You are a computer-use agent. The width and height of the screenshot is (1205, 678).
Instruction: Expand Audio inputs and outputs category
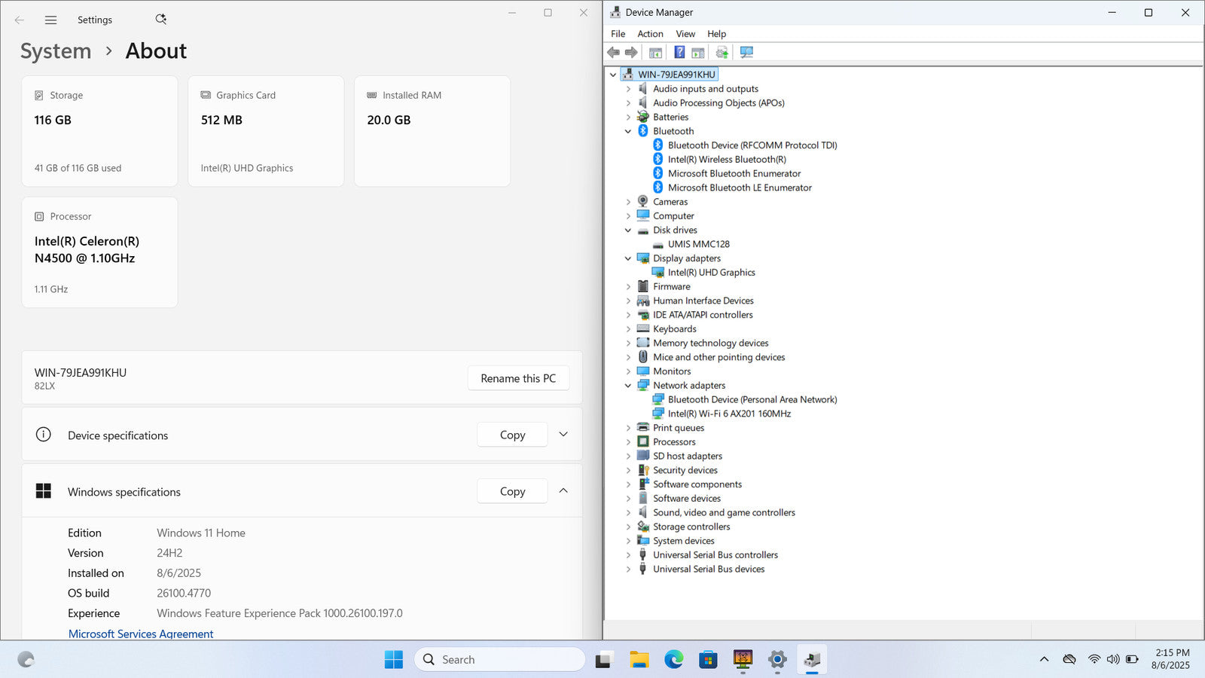tap(628, 89)
